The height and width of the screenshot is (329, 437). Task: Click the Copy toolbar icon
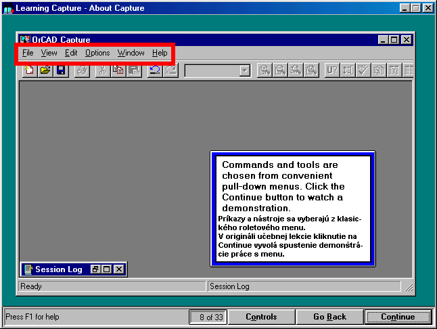(118, 70)
